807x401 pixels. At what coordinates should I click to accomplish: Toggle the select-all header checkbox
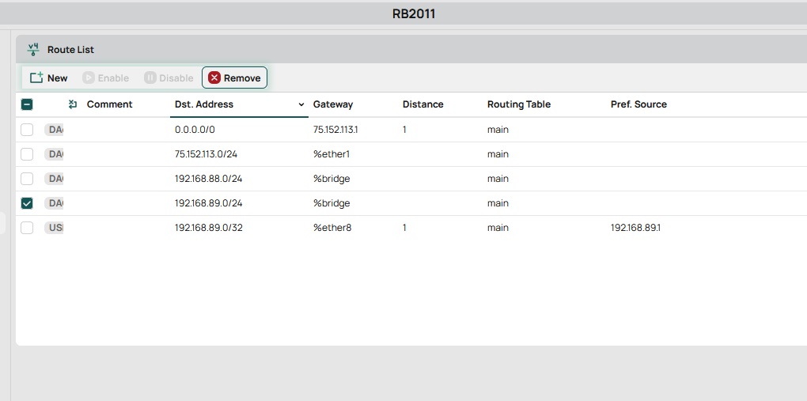[x=27, y=104]
